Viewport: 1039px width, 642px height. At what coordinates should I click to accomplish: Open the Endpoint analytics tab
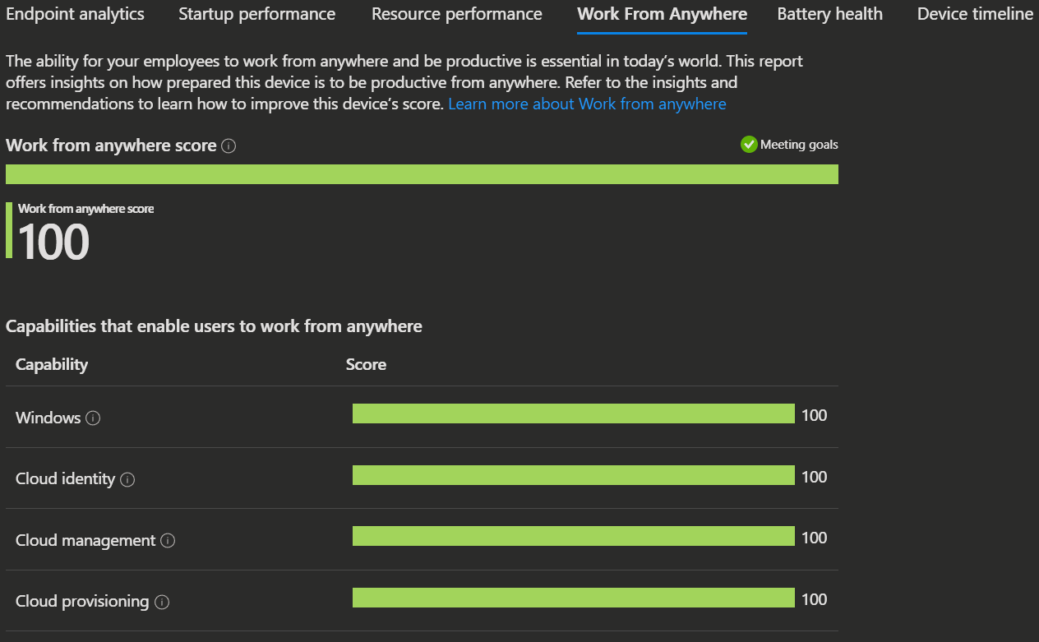[x=75, y=14]
